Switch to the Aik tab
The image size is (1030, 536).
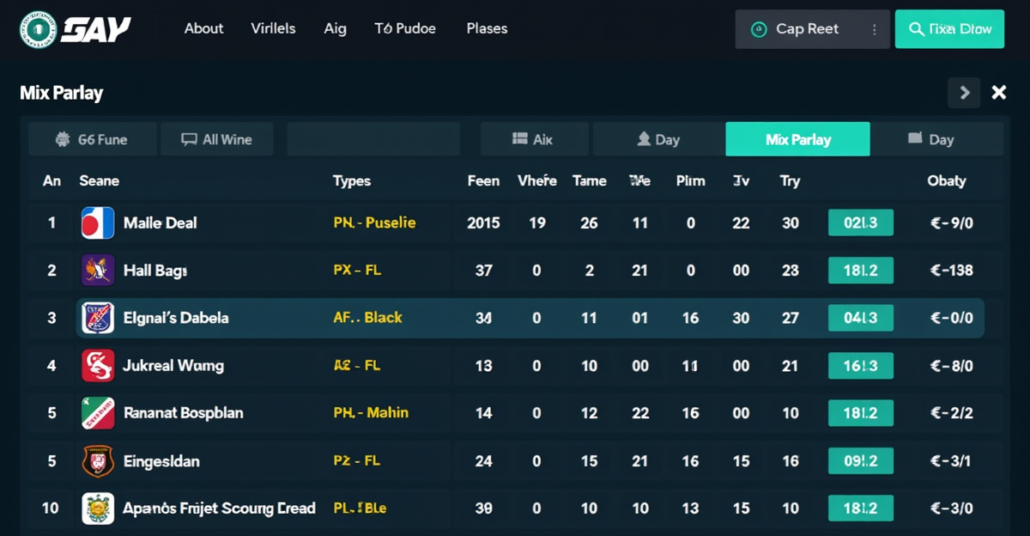[534, 139]
